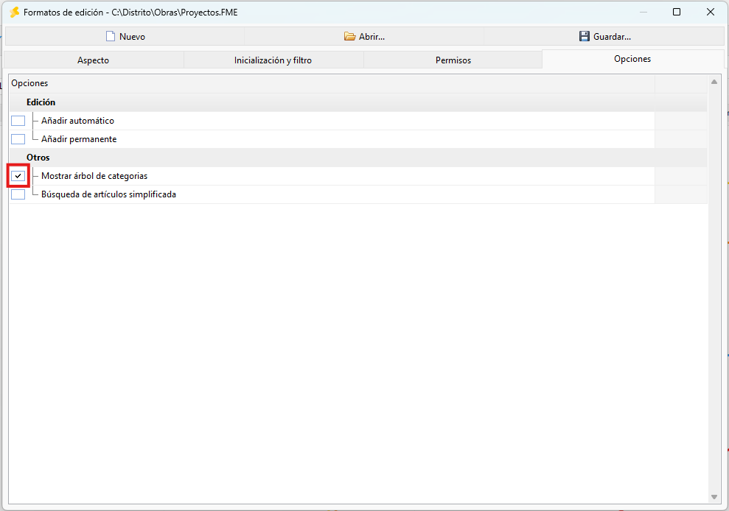Maximize the Formatos de edición window
The image size is (729, 511).
(x=677, y=12)
